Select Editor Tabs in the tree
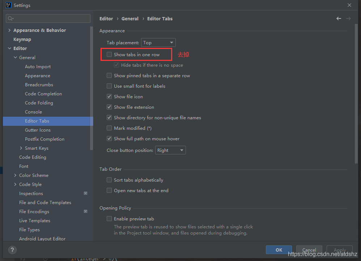 tap(48, 121)
